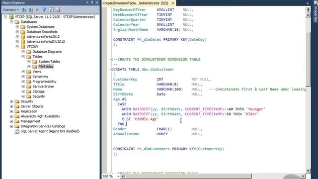Screen dimensions: 318x179
Task: Select the SQL Server Agent icon
Action: tap(17, 131)
